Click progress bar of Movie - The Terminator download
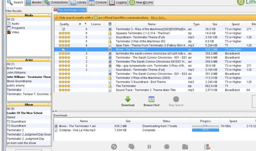The image size is (256, 151). [x=205, y=126]
